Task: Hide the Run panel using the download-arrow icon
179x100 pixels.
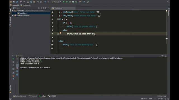Action: [x=166, y=56]
